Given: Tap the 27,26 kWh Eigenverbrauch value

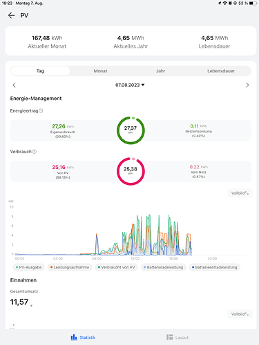Looking at the screenshot, I should 63,126.
